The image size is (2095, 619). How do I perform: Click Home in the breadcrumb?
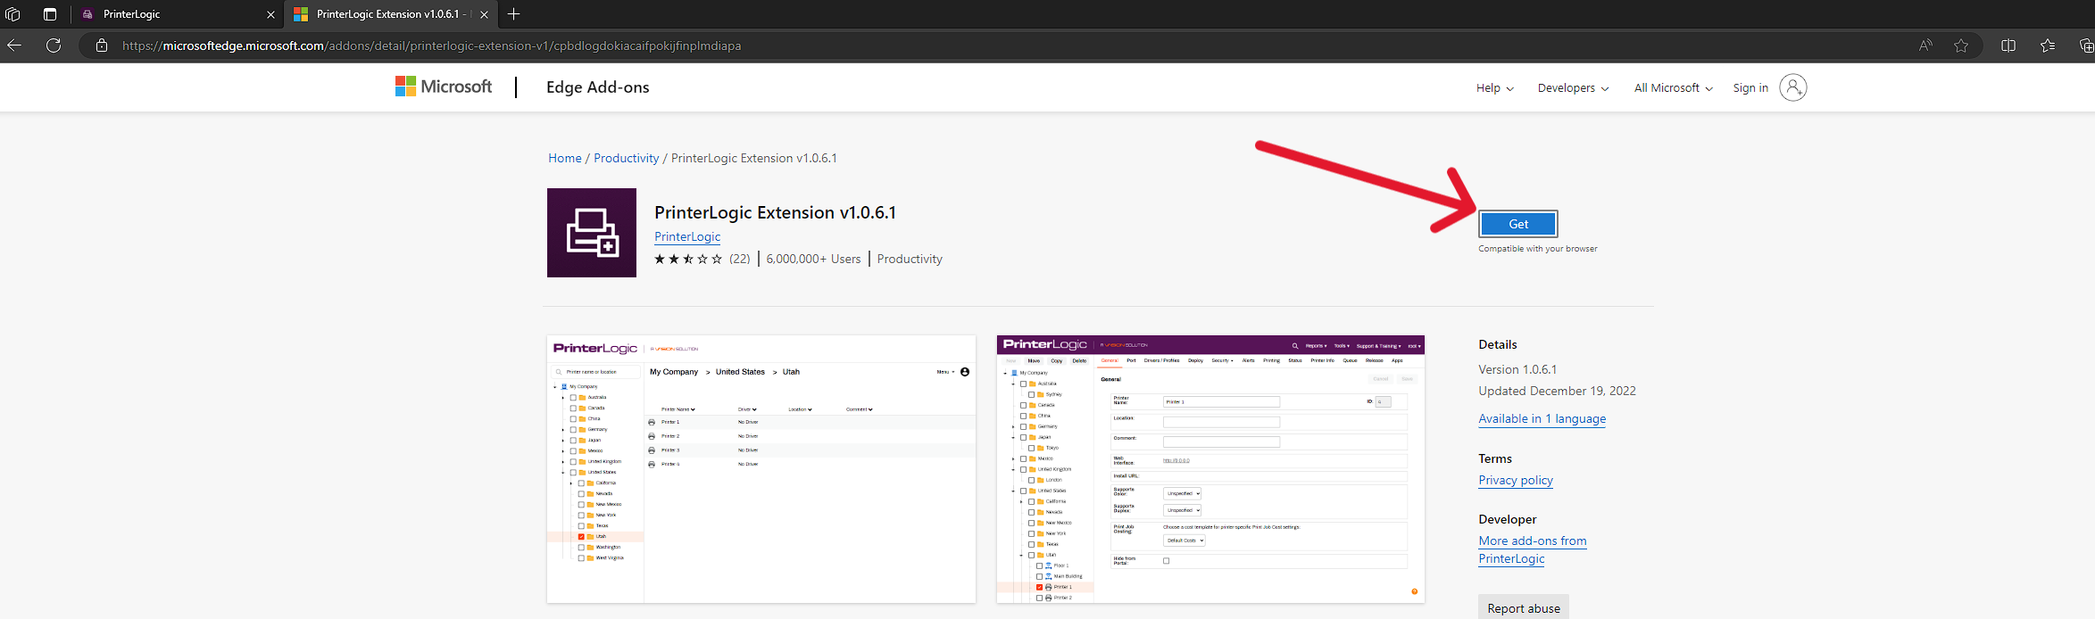pos(565,158)
